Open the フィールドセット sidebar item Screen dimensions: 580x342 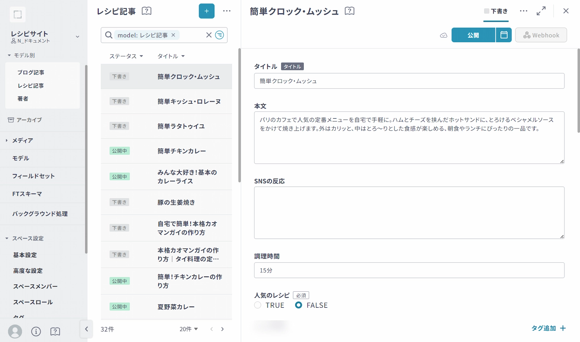click(33, 176)
